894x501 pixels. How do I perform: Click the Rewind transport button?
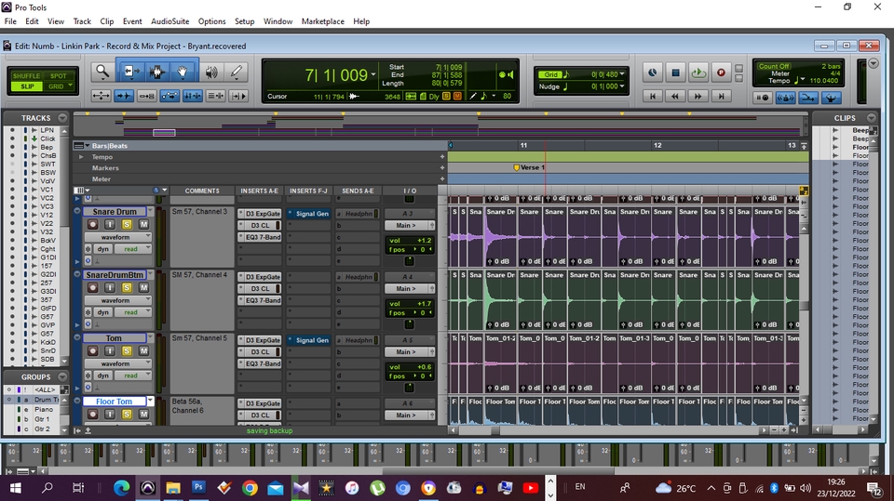click(x=676, y=97)
